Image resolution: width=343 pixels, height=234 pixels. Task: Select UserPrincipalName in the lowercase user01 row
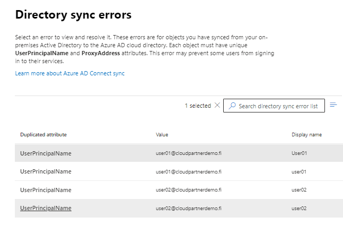pyautogui.click(x=46, y=171)
